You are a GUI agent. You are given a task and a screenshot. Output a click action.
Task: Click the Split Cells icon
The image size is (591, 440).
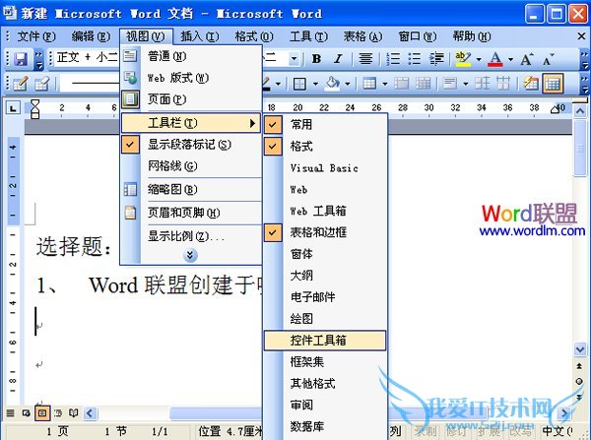point(423,84)
